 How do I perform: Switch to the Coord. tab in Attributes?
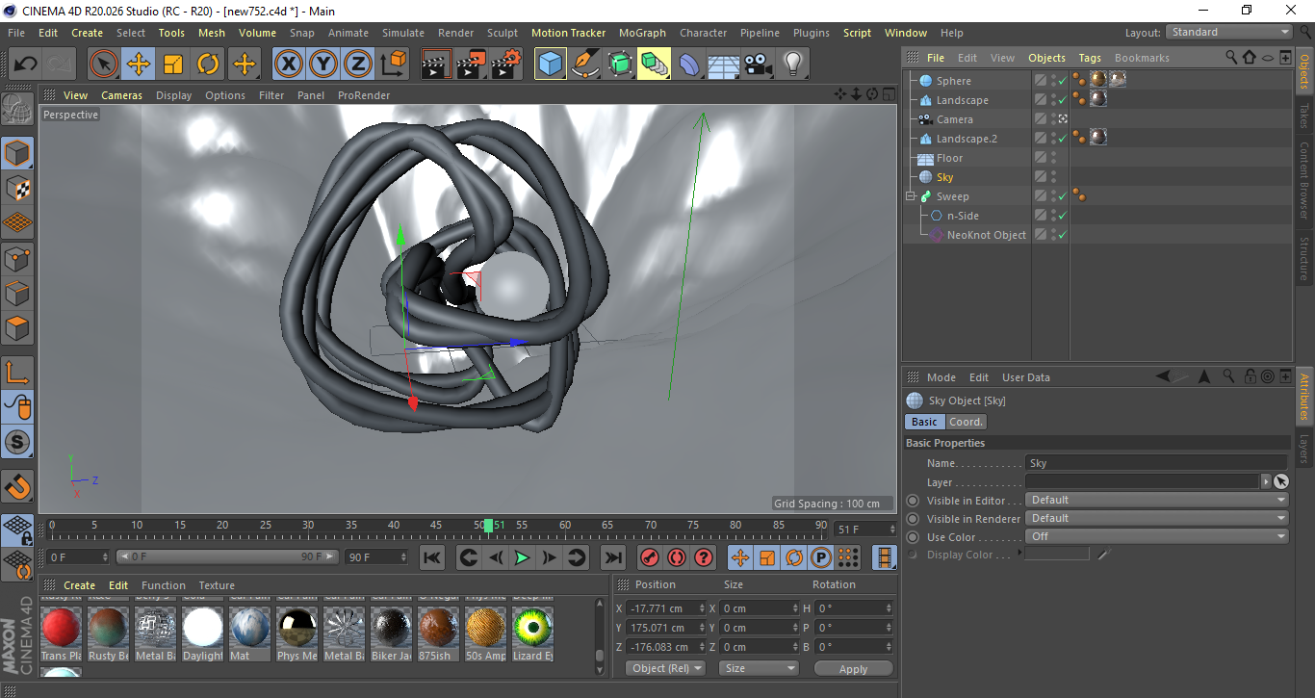click(x=966, y=421)
